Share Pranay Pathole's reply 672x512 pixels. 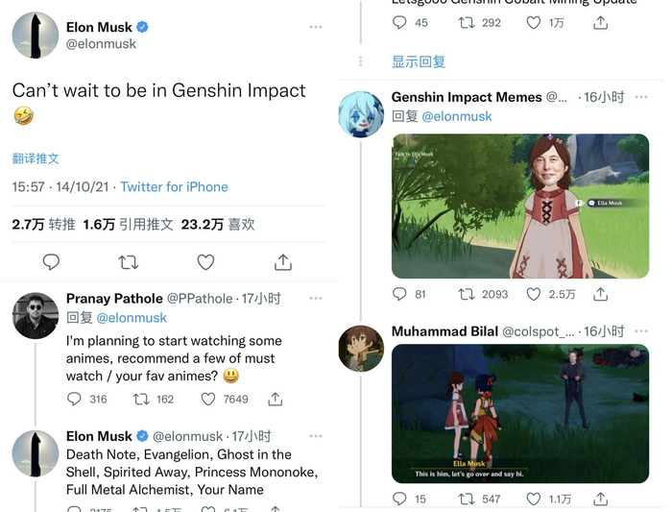pos(275,399)
